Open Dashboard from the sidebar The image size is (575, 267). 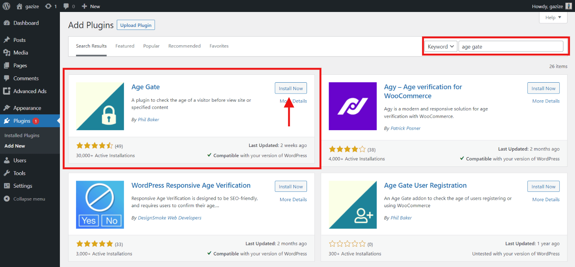coord(26,23)
